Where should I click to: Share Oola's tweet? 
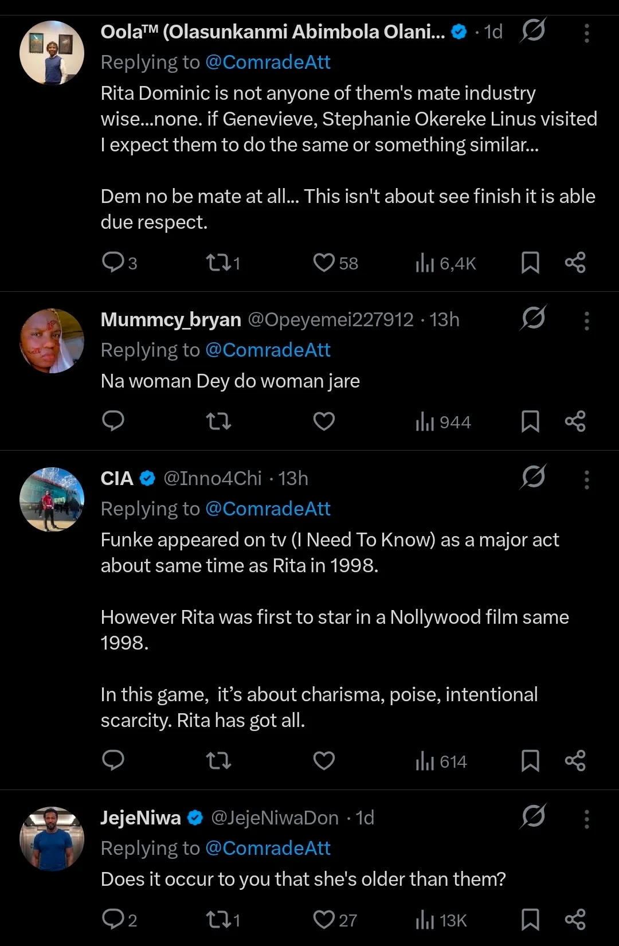click(575, 263)
